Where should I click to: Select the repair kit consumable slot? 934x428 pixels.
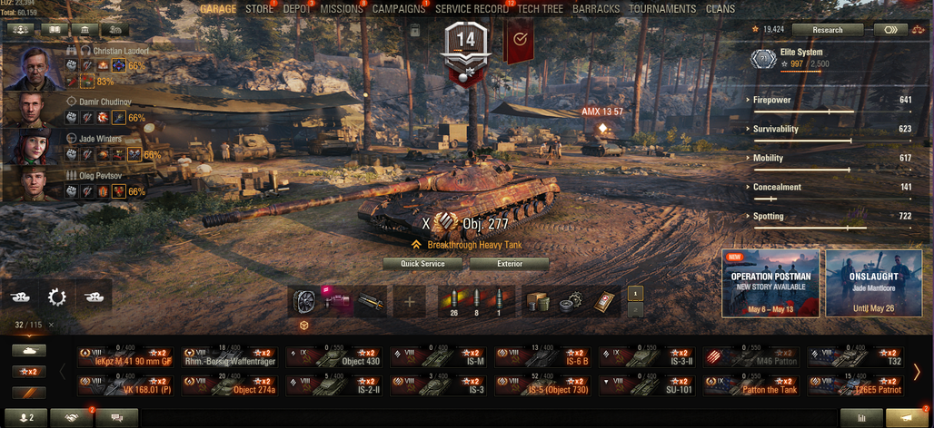tap(570, 303)
